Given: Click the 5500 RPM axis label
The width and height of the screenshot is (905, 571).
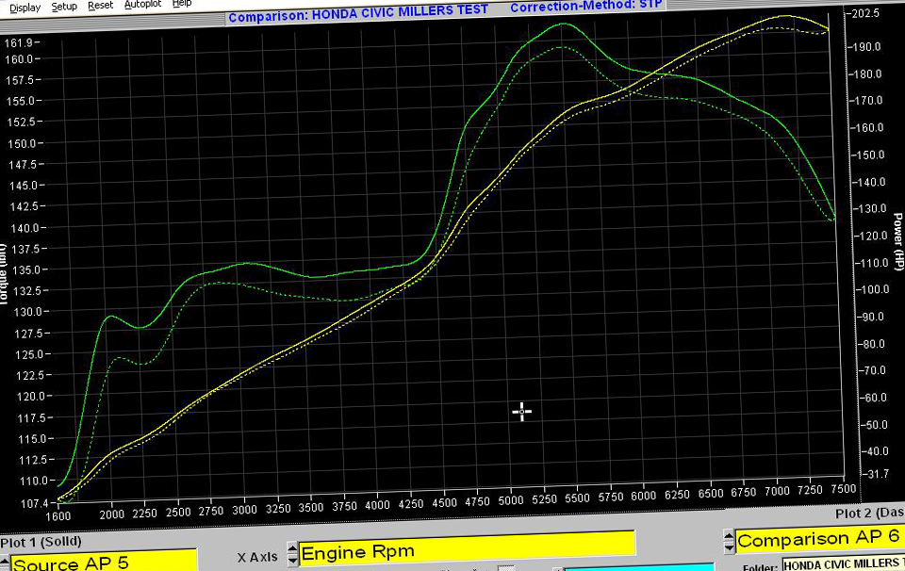Looking at the screenshot, I should pos(577,498).
